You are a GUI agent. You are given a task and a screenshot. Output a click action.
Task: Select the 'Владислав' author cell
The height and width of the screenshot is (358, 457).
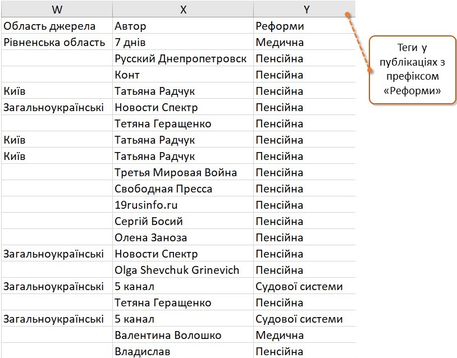coord(183,351)
